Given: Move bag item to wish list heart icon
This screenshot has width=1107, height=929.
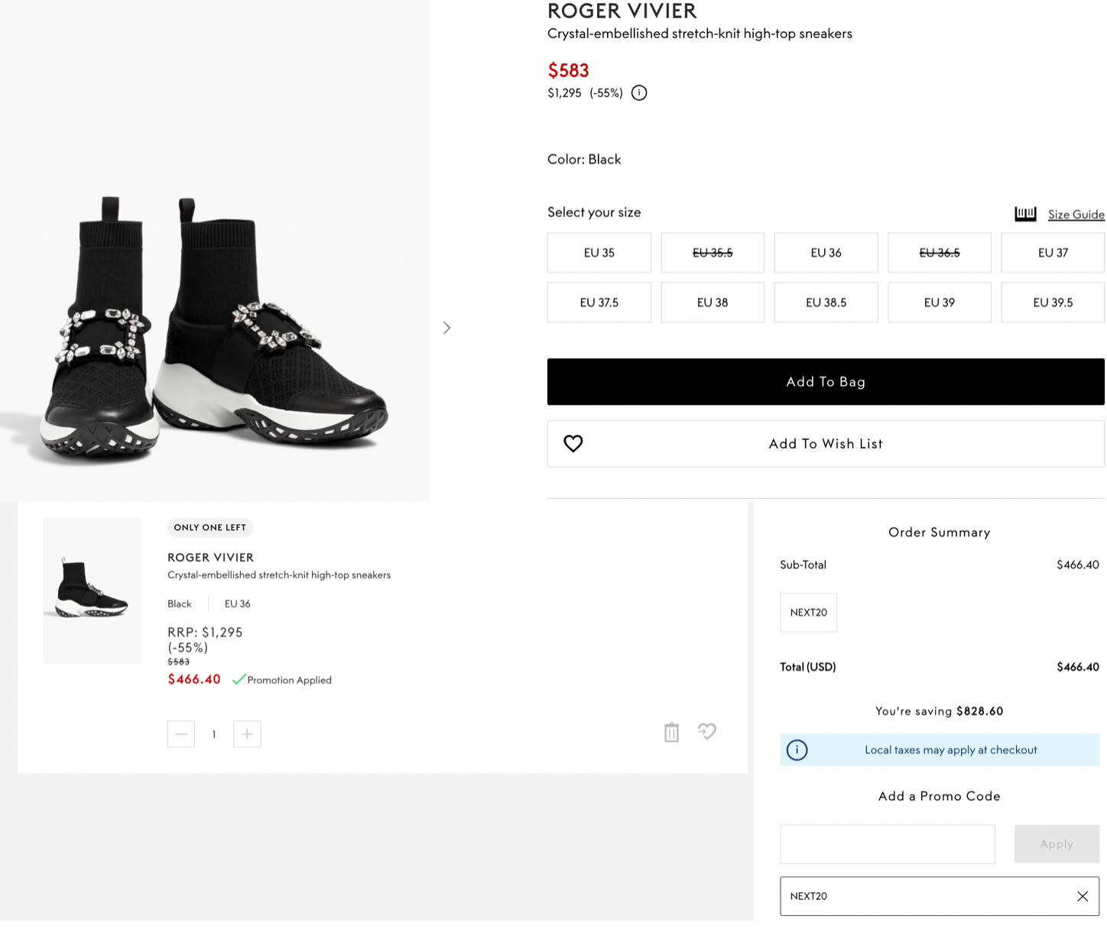Looking at the screenshot, I should [707, 732].
